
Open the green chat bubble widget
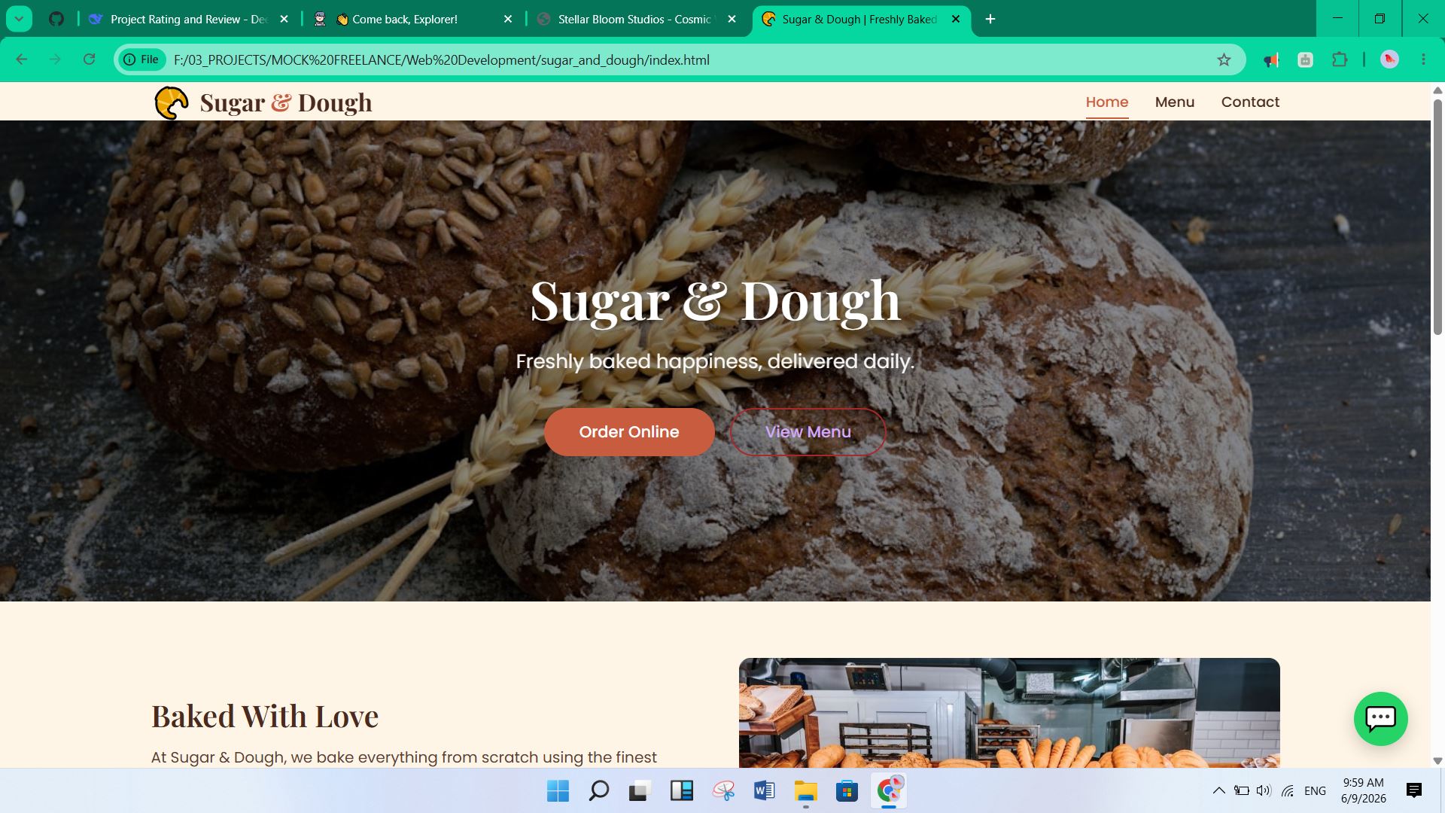1380,719
